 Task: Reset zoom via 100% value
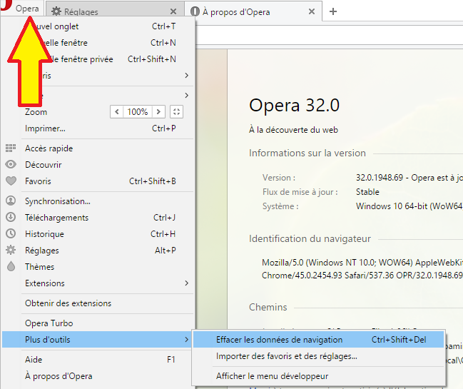pyautogui.click(x=138, y=111)
